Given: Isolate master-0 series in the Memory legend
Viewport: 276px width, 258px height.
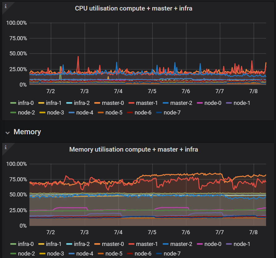Looking at the screenshot, I should (x=113, y=244).
